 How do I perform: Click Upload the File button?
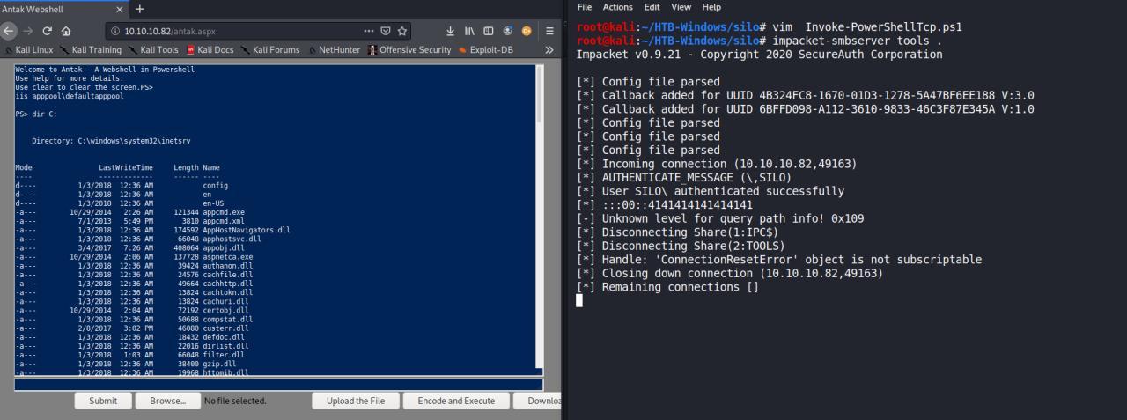(356, 401)
